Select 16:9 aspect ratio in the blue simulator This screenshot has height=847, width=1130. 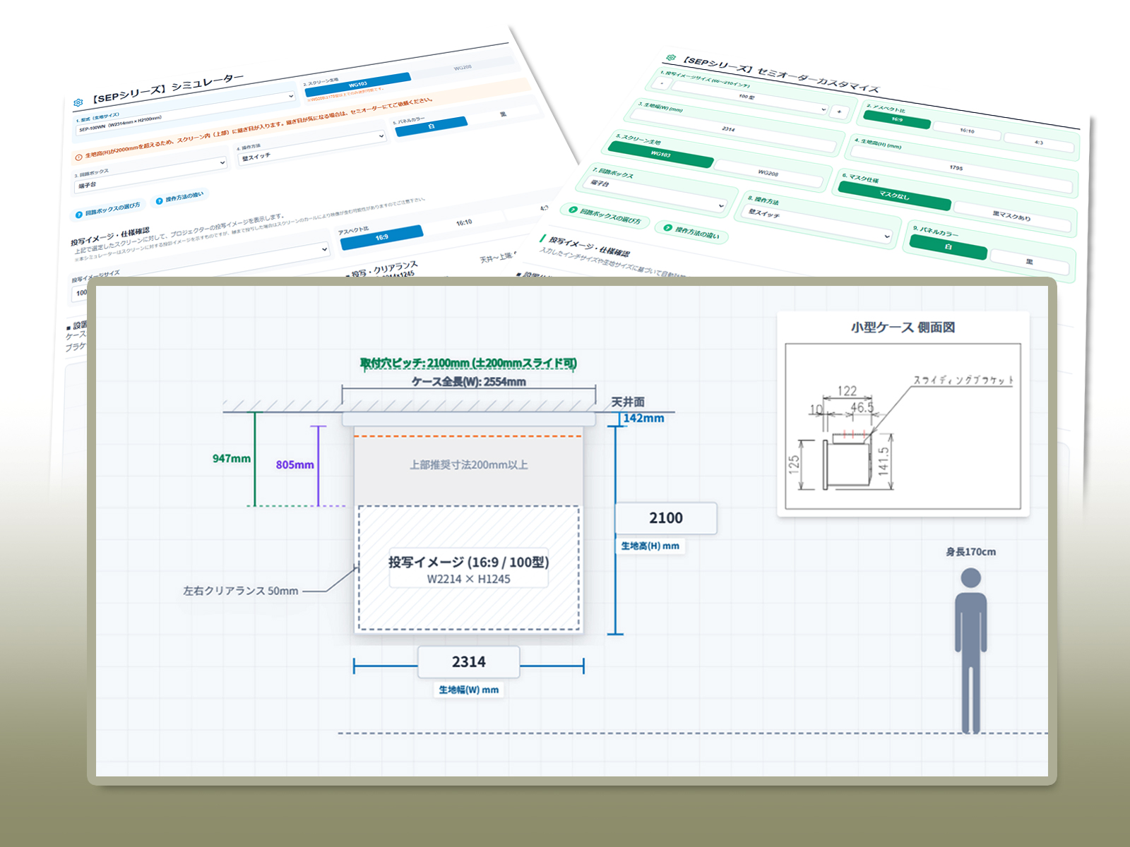click(381, 237)
